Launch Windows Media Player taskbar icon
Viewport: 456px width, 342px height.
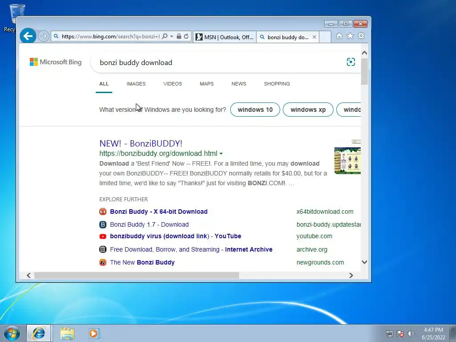click(x=94, y=334)
